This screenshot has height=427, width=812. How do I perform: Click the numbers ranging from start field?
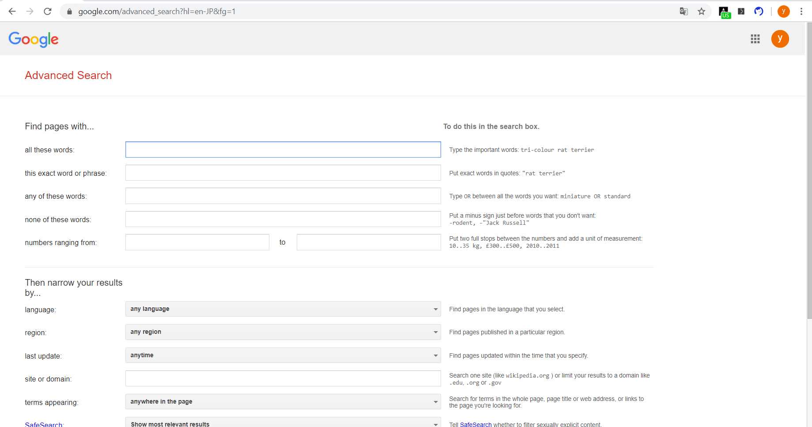point(197,242)
